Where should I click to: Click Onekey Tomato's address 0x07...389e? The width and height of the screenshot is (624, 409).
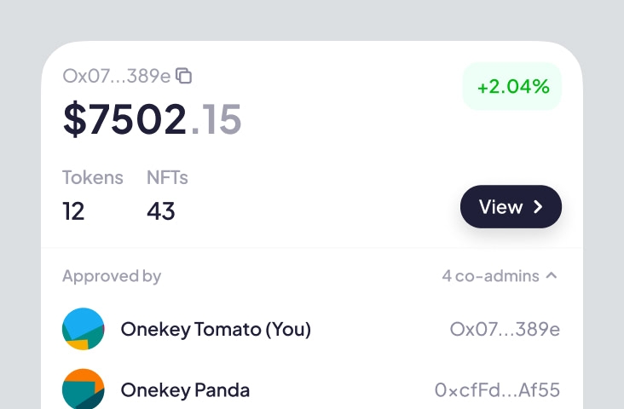pyautogui.click(x=505, y=330)
